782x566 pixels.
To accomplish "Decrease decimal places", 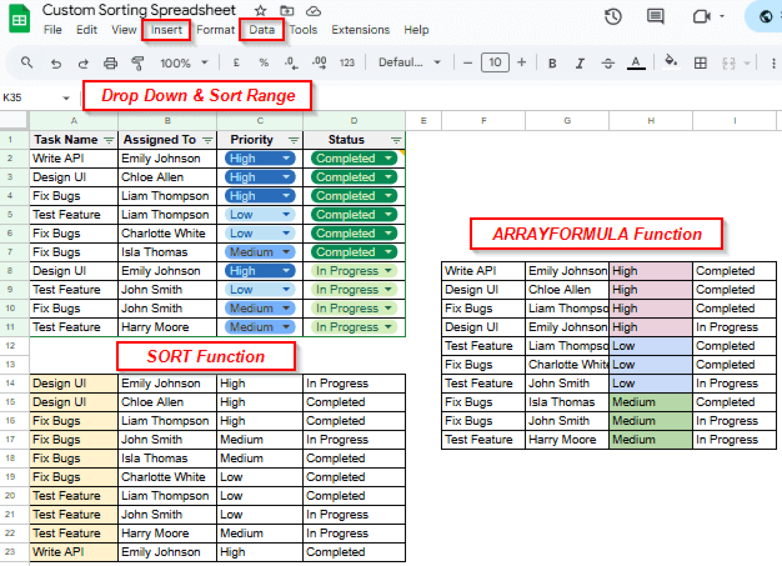I will click(291, 63).
